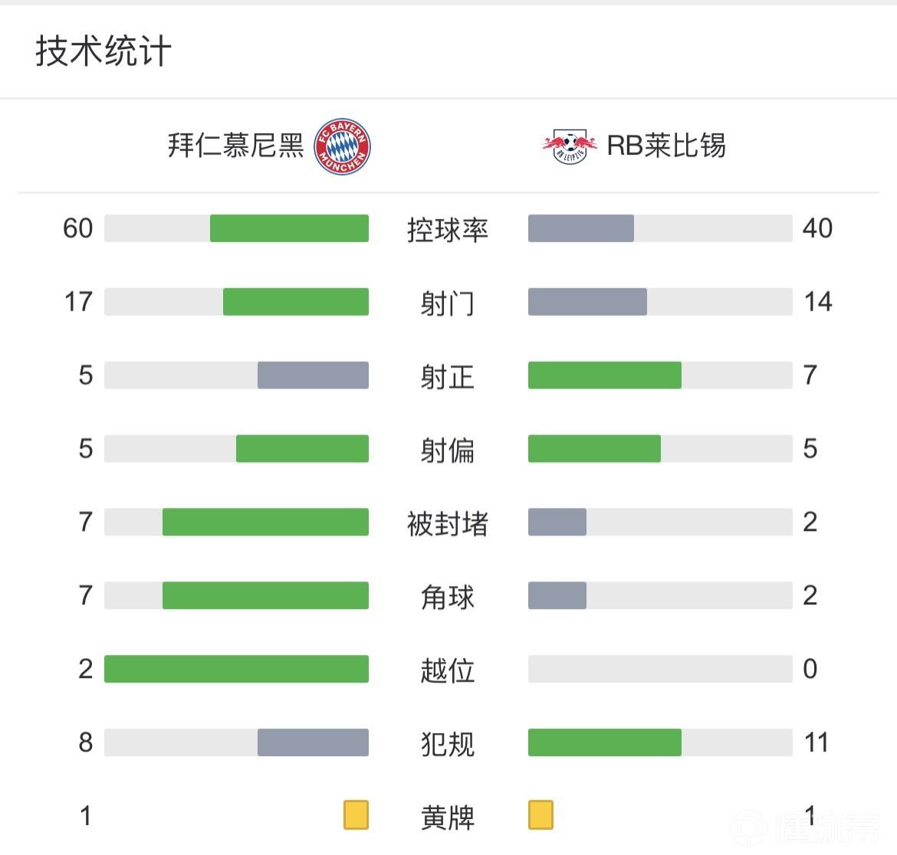Click Bayern's green 控球率 possession bar
Viewport: 897px width, 855px height.
coord(289,228)
